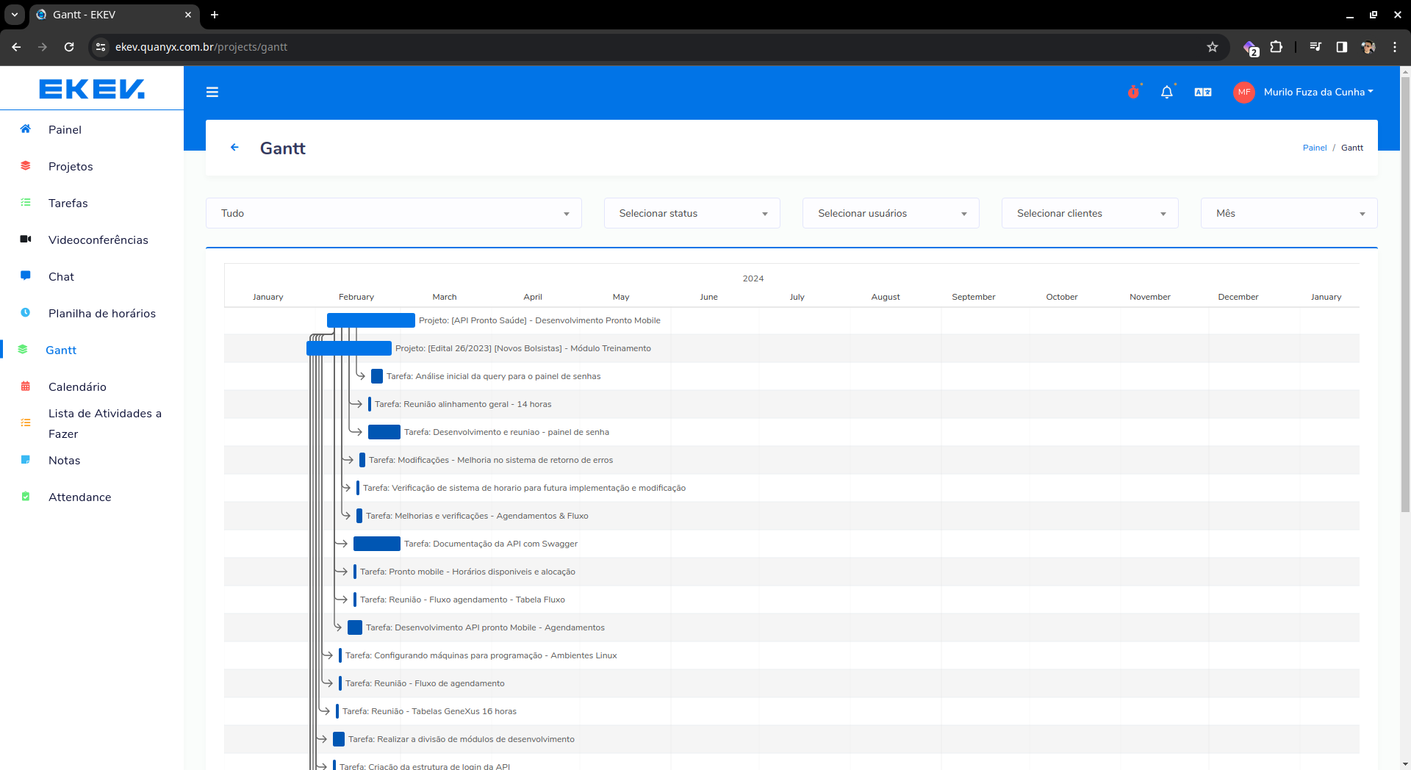
Task: Bookmark this page with the star icon
Action: coord(1213,47)
